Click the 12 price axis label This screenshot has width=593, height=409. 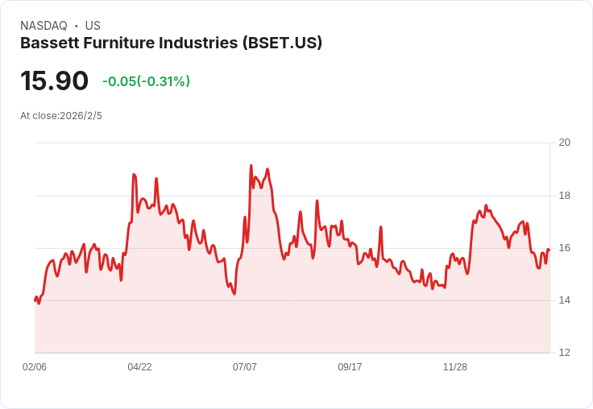[565, 353]
